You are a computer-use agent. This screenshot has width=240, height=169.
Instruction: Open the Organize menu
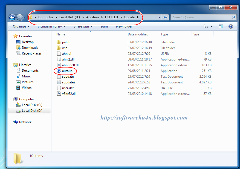click(21, 26)
